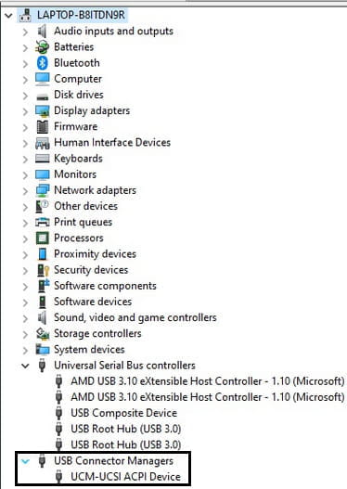Select USB Composite Device entry
Image resolution: width=347 pixels, height=489 pixels.
(123, 413)
